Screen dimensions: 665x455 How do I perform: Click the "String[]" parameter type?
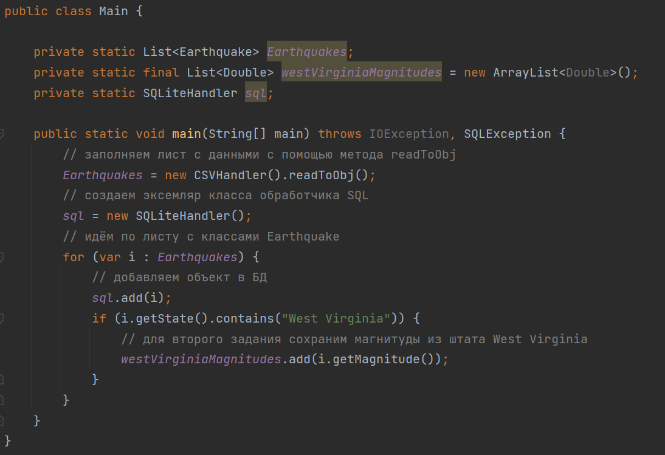(x=237, y=134)
